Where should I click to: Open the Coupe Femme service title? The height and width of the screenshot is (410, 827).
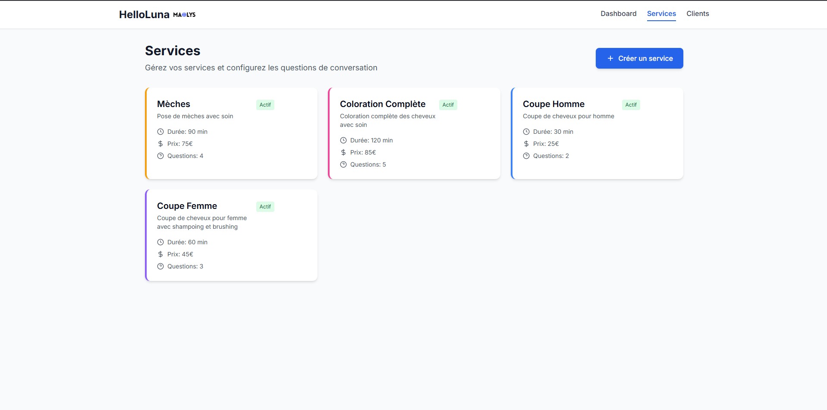click(187, 206)
